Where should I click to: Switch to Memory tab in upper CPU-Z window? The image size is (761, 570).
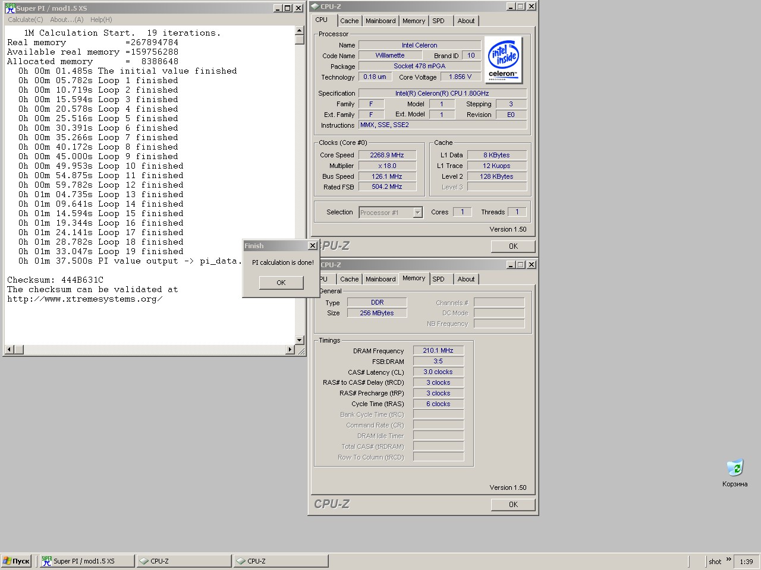click(414, 21)
